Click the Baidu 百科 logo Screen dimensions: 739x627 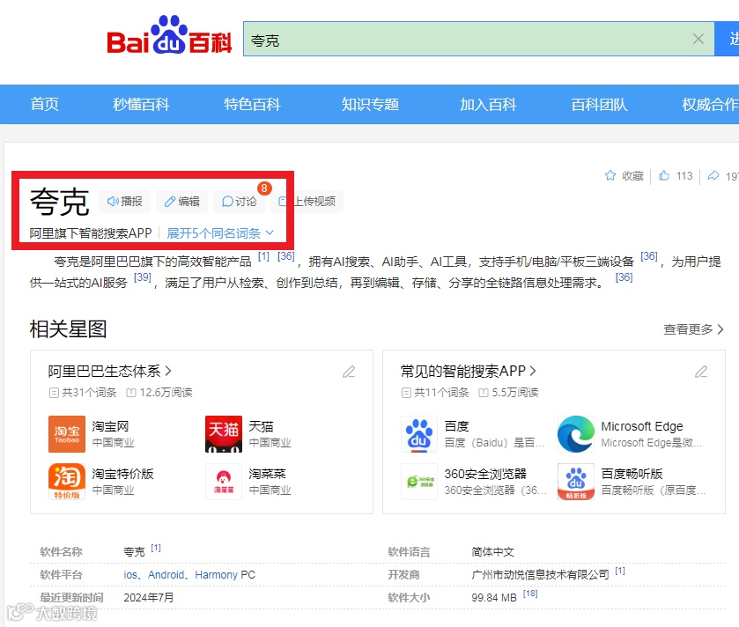(x=172, y=39)
